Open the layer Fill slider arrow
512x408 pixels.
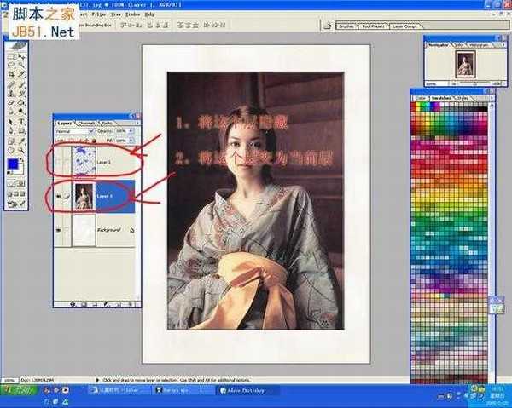132,141
